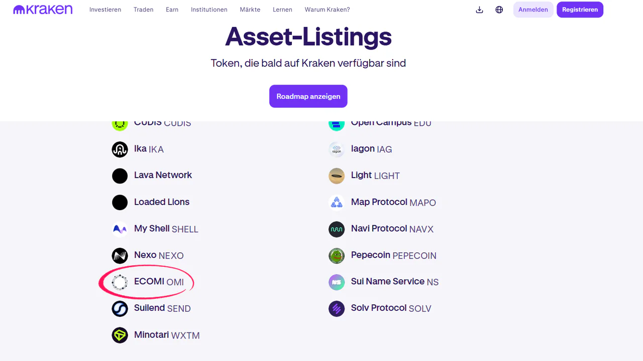
Task: Open the ECOMI OMI listing
Action: click(158, 282)
